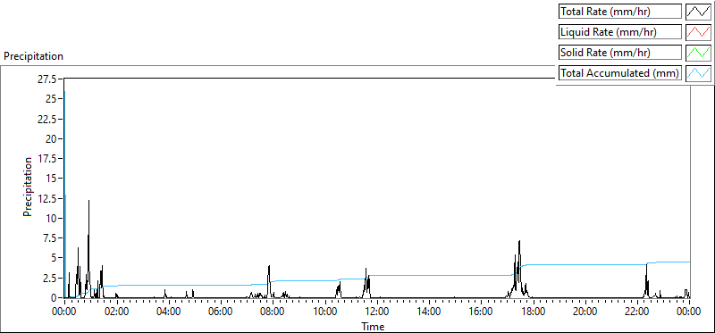
Task: Click the Total Accumulated blue line swatch
Action: coord(698,73)
